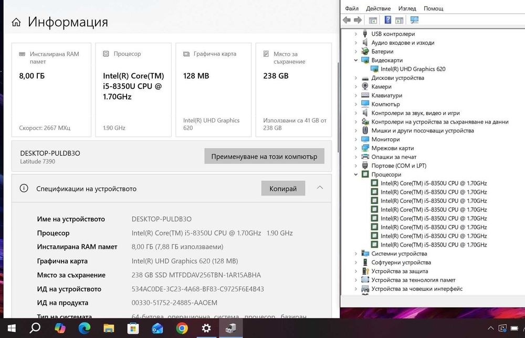Expand Аудио входове и изходи node
The width and height of the screenshot is (525, 338).
355,43
